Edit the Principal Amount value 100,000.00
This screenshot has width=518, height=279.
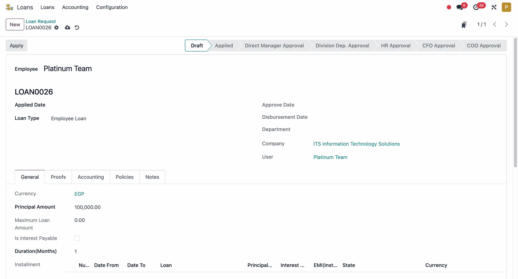[87, 207]
